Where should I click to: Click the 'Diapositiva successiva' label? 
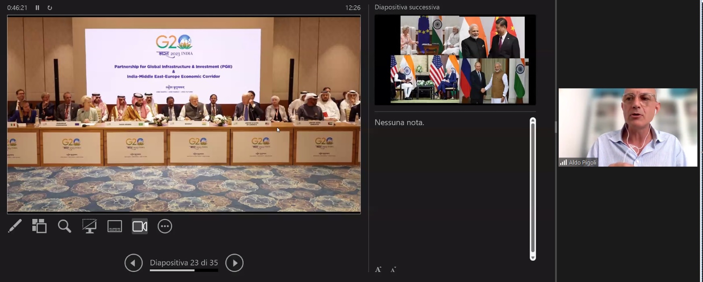point(407,7)
